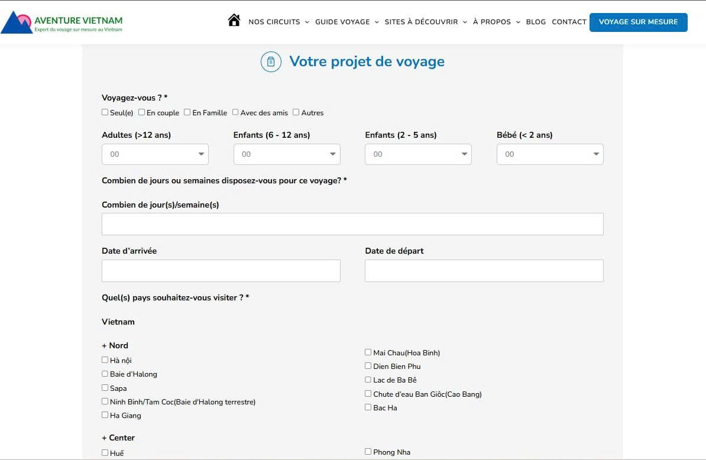Tick the Baie d'Halong checkbox

pos(105,374)
